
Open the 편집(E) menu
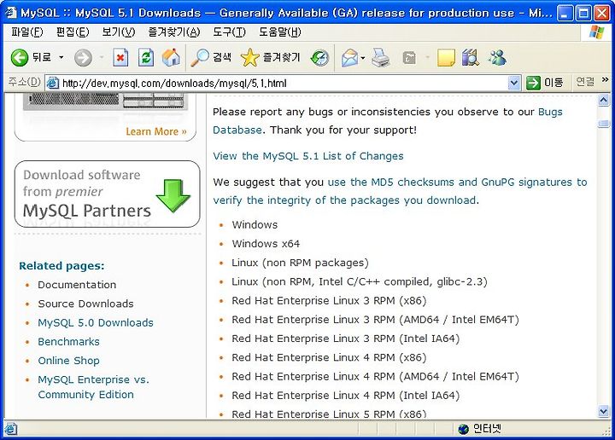tap(73, 32)
